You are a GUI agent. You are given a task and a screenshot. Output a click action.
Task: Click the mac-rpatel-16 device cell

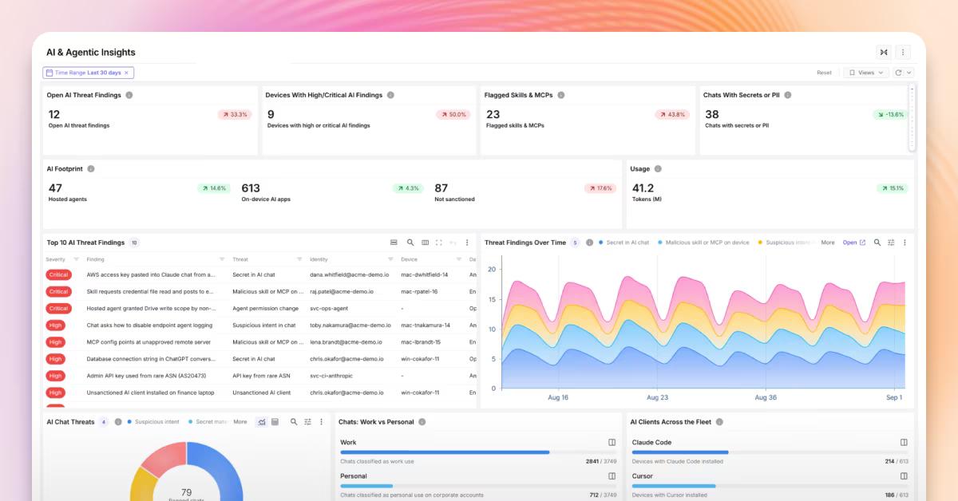pos(419,291)
